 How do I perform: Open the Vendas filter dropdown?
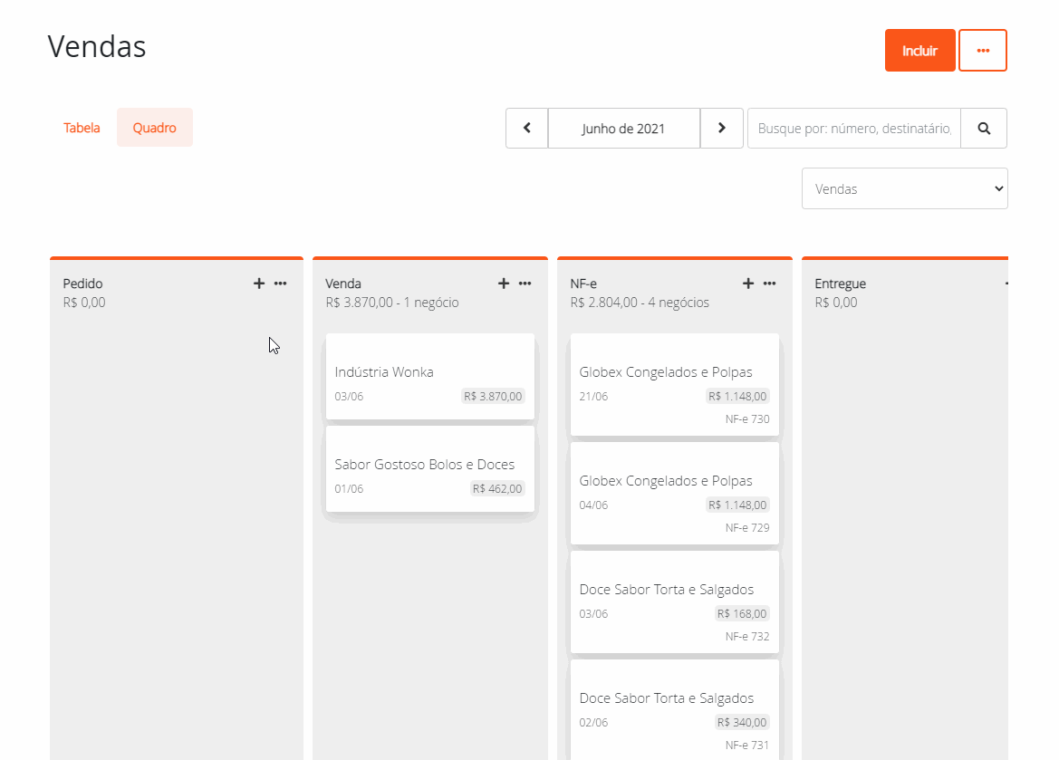click(x=904, y=188)
